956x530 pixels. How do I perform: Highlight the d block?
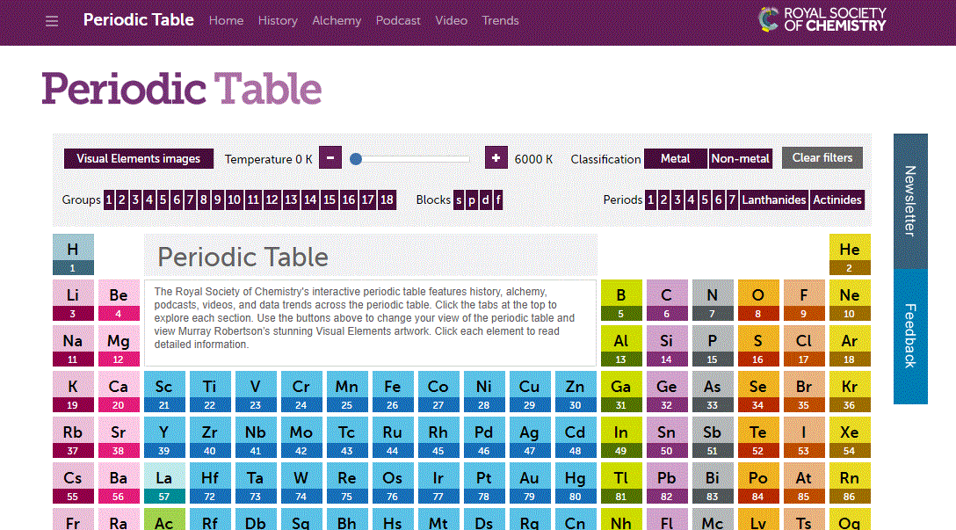[x=485, y=200]
